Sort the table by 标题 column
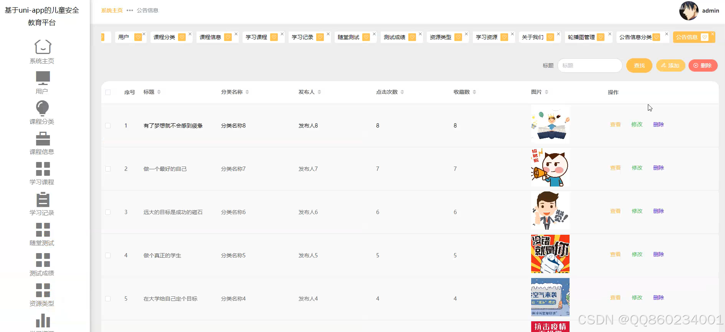 click(x=159, y=92)
